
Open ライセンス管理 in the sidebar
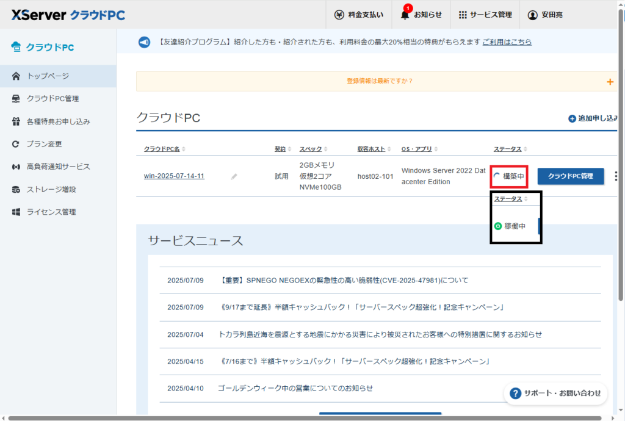[x=58, y=212]
